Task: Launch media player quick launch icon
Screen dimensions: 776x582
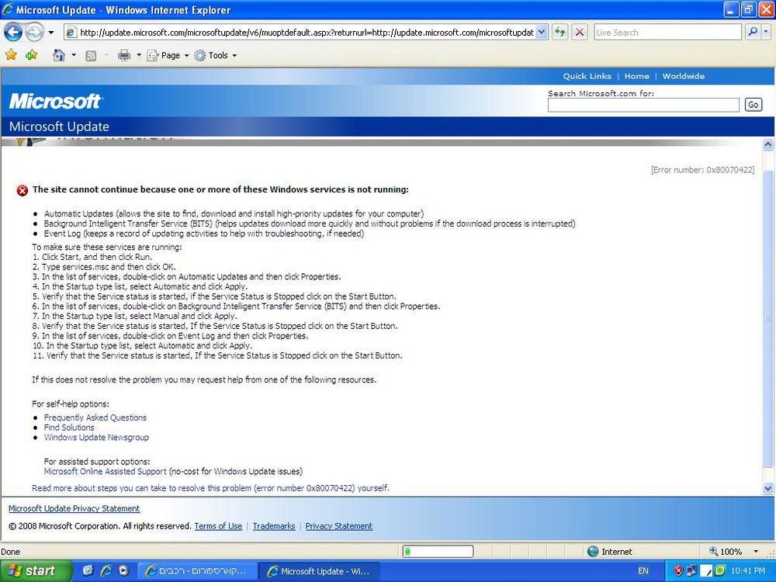Action: [x=123, y=570]
